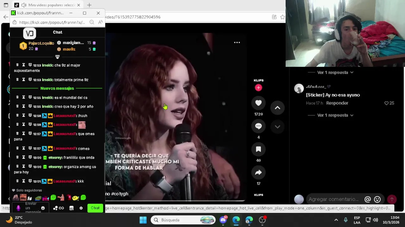
Task: Show hidden system tray icons
Action: [x=336, y=220]
